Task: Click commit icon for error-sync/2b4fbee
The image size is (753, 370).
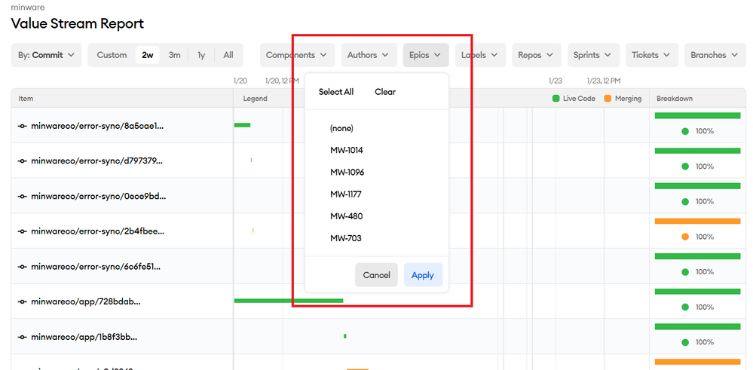Action: click(22, 231)
